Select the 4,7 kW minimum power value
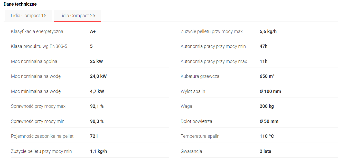The height and width of the screenshot is (159, 338). tap(97, 91)
